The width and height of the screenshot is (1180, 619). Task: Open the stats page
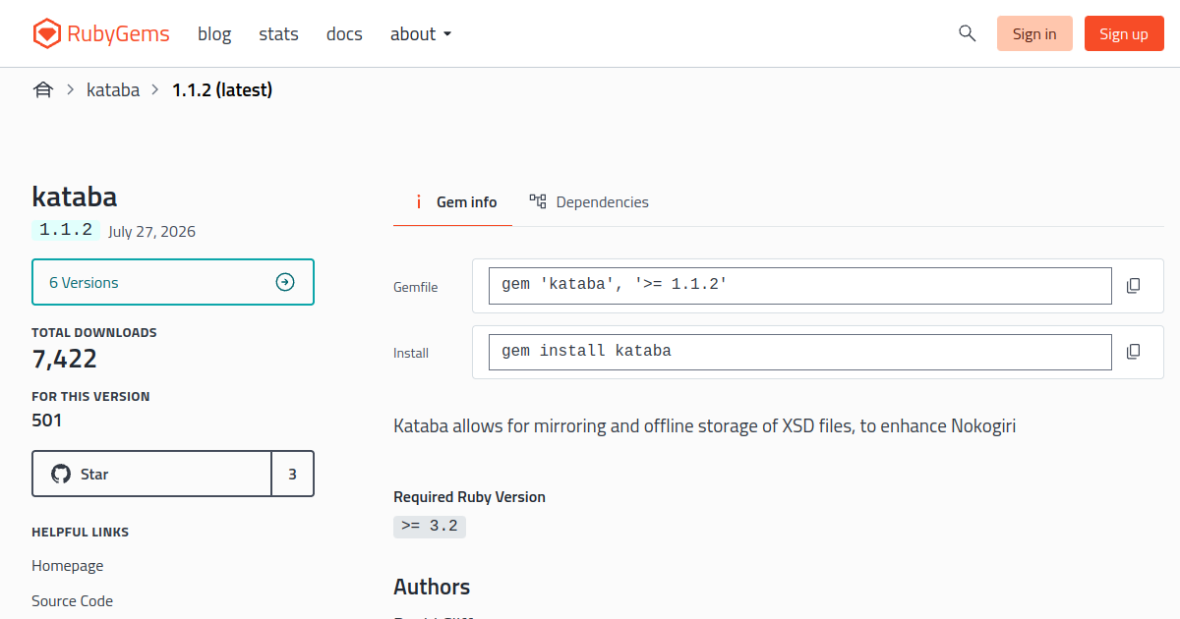pos(278,34)
